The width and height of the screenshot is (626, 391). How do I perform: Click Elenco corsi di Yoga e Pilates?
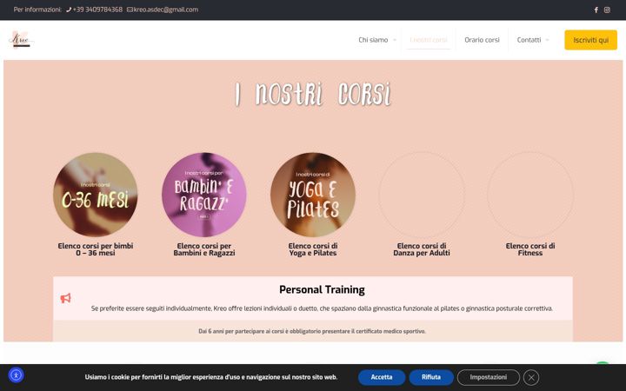pyautogui.click(x=313, y=249)
